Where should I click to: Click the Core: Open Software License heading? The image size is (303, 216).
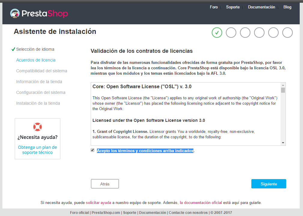[x=142, y=86]
